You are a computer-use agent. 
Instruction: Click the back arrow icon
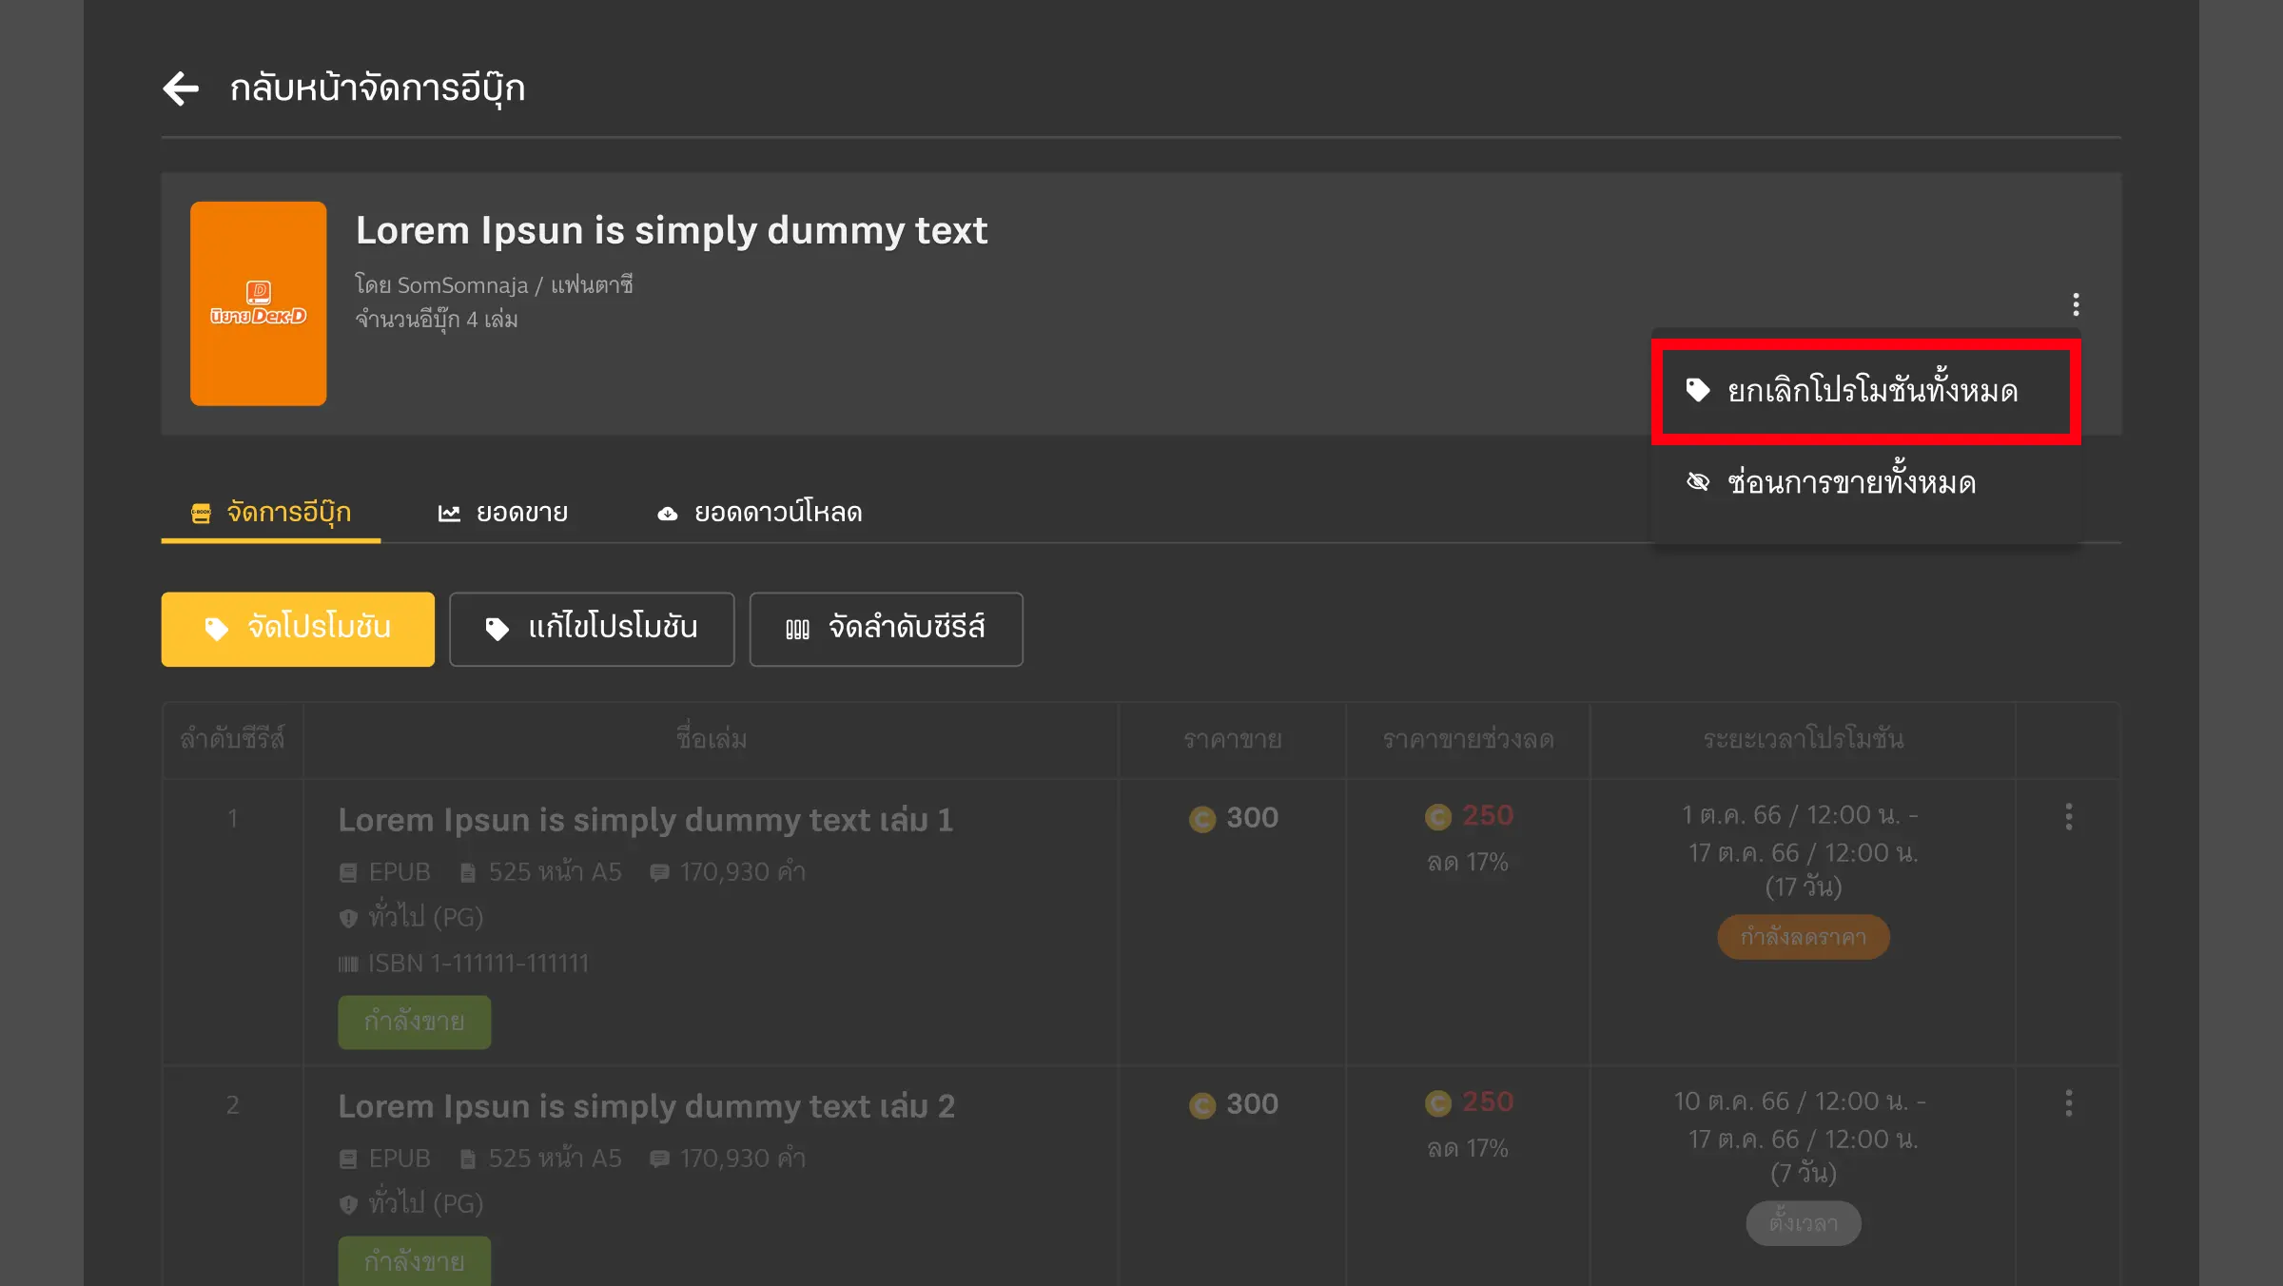coord(181,88)
